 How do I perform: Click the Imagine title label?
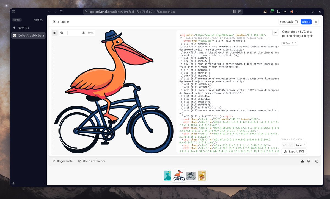point(63,22)
